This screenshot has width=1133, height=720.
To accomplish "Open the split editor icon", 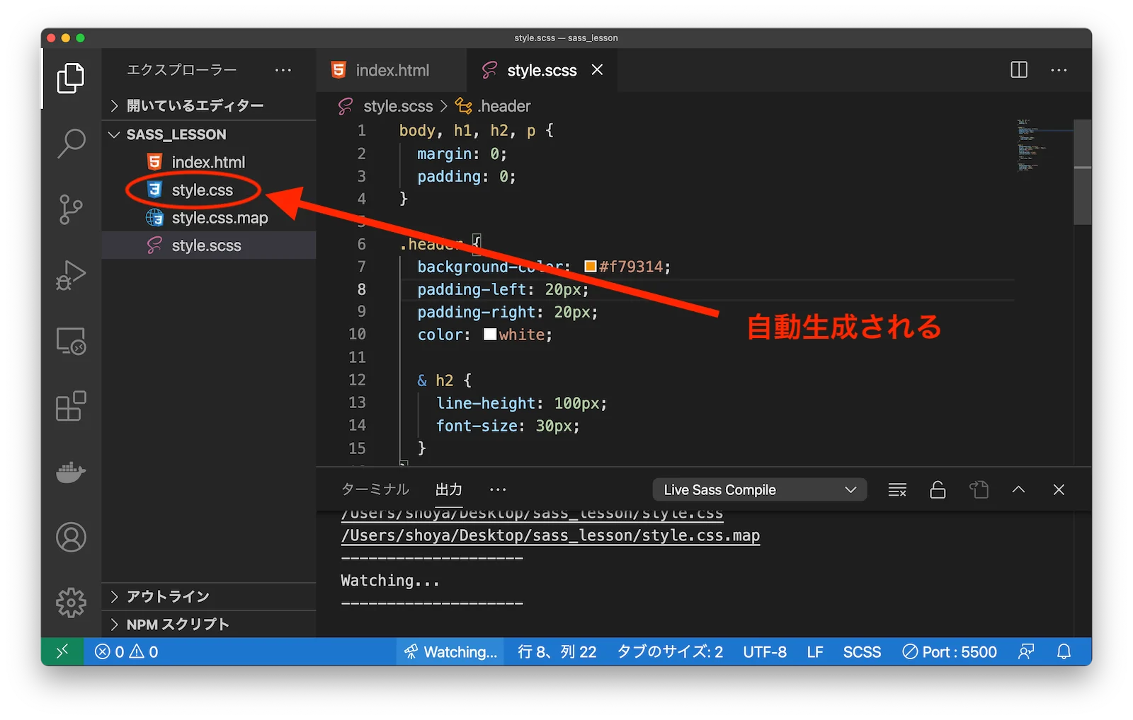I will coord(1018,70).
